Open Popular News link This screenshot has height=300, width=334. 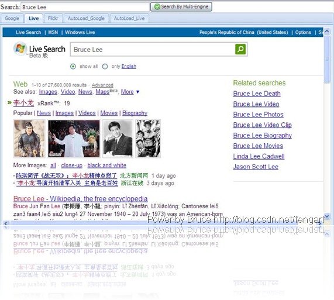[44, 113]
